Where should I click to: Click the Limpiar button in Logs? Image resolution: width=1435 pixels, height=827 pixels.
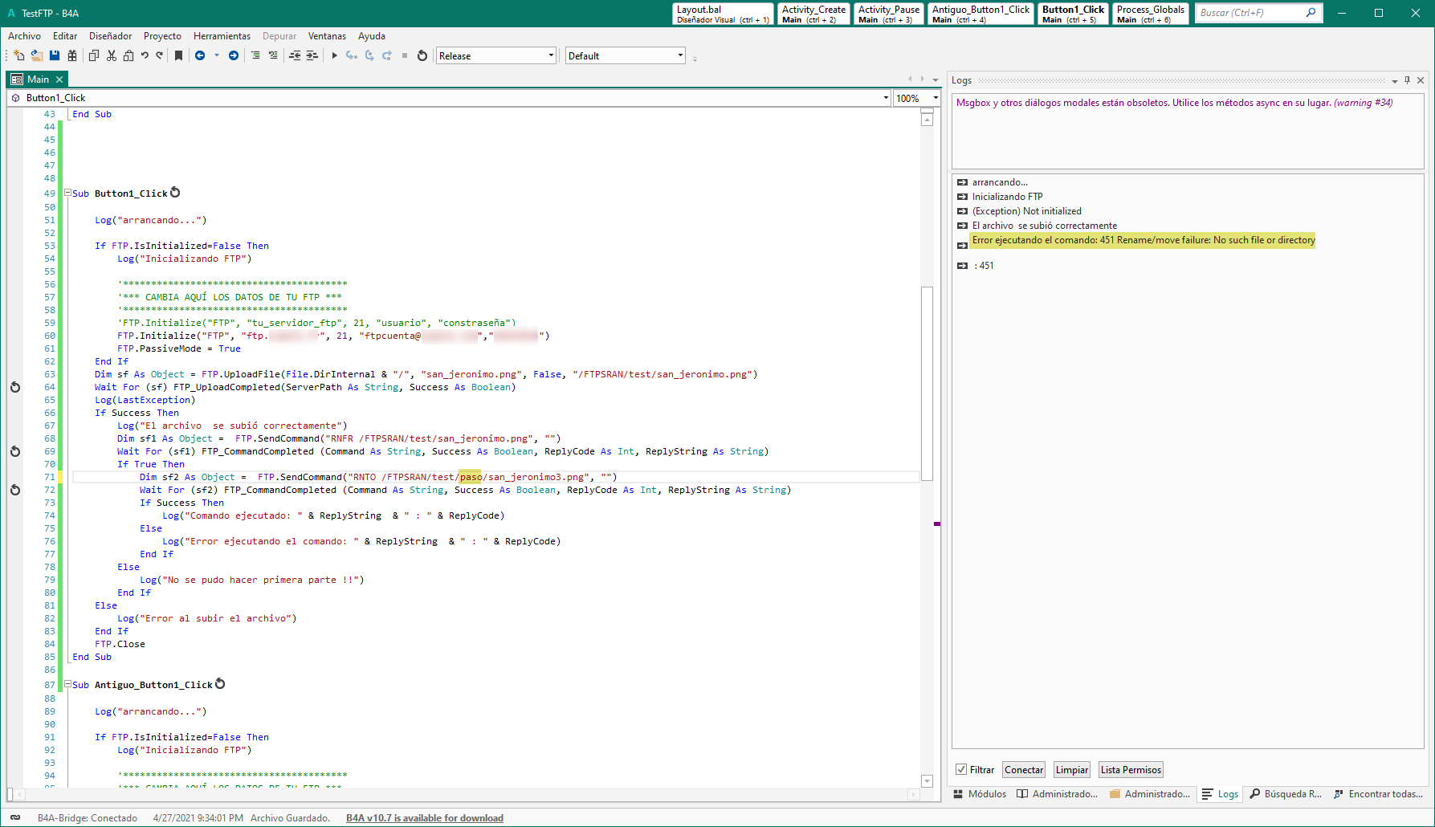tap(1071, 770)
